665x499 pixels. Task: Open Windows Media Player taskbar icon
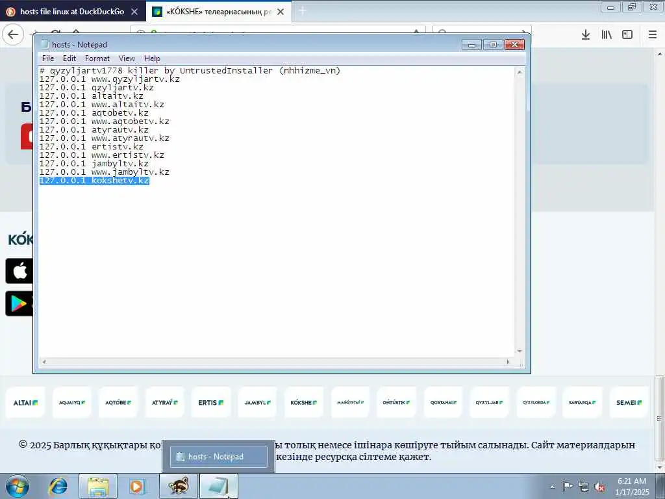[x=137, y=486]
